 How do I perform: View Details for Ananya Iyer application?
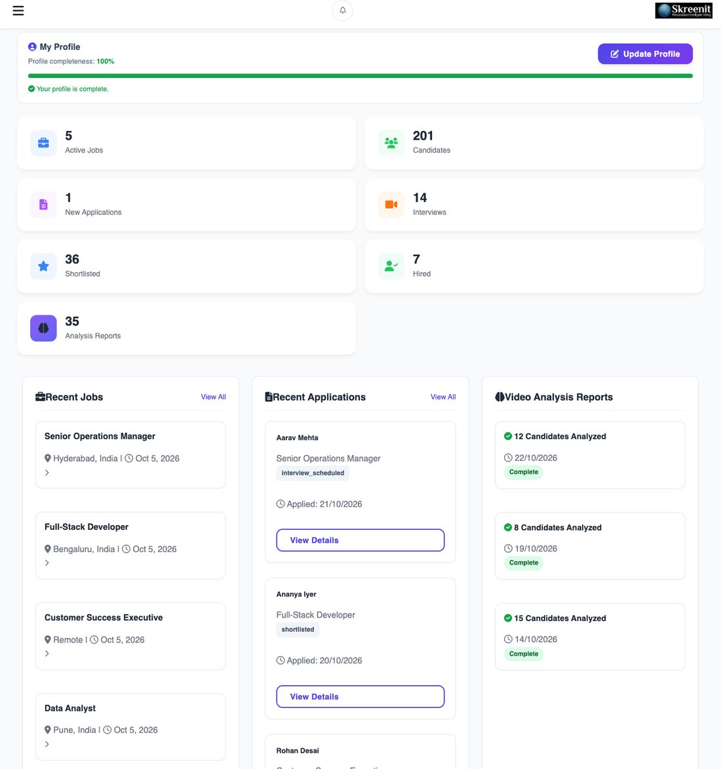pyautogui.click(x=360, y=696)
